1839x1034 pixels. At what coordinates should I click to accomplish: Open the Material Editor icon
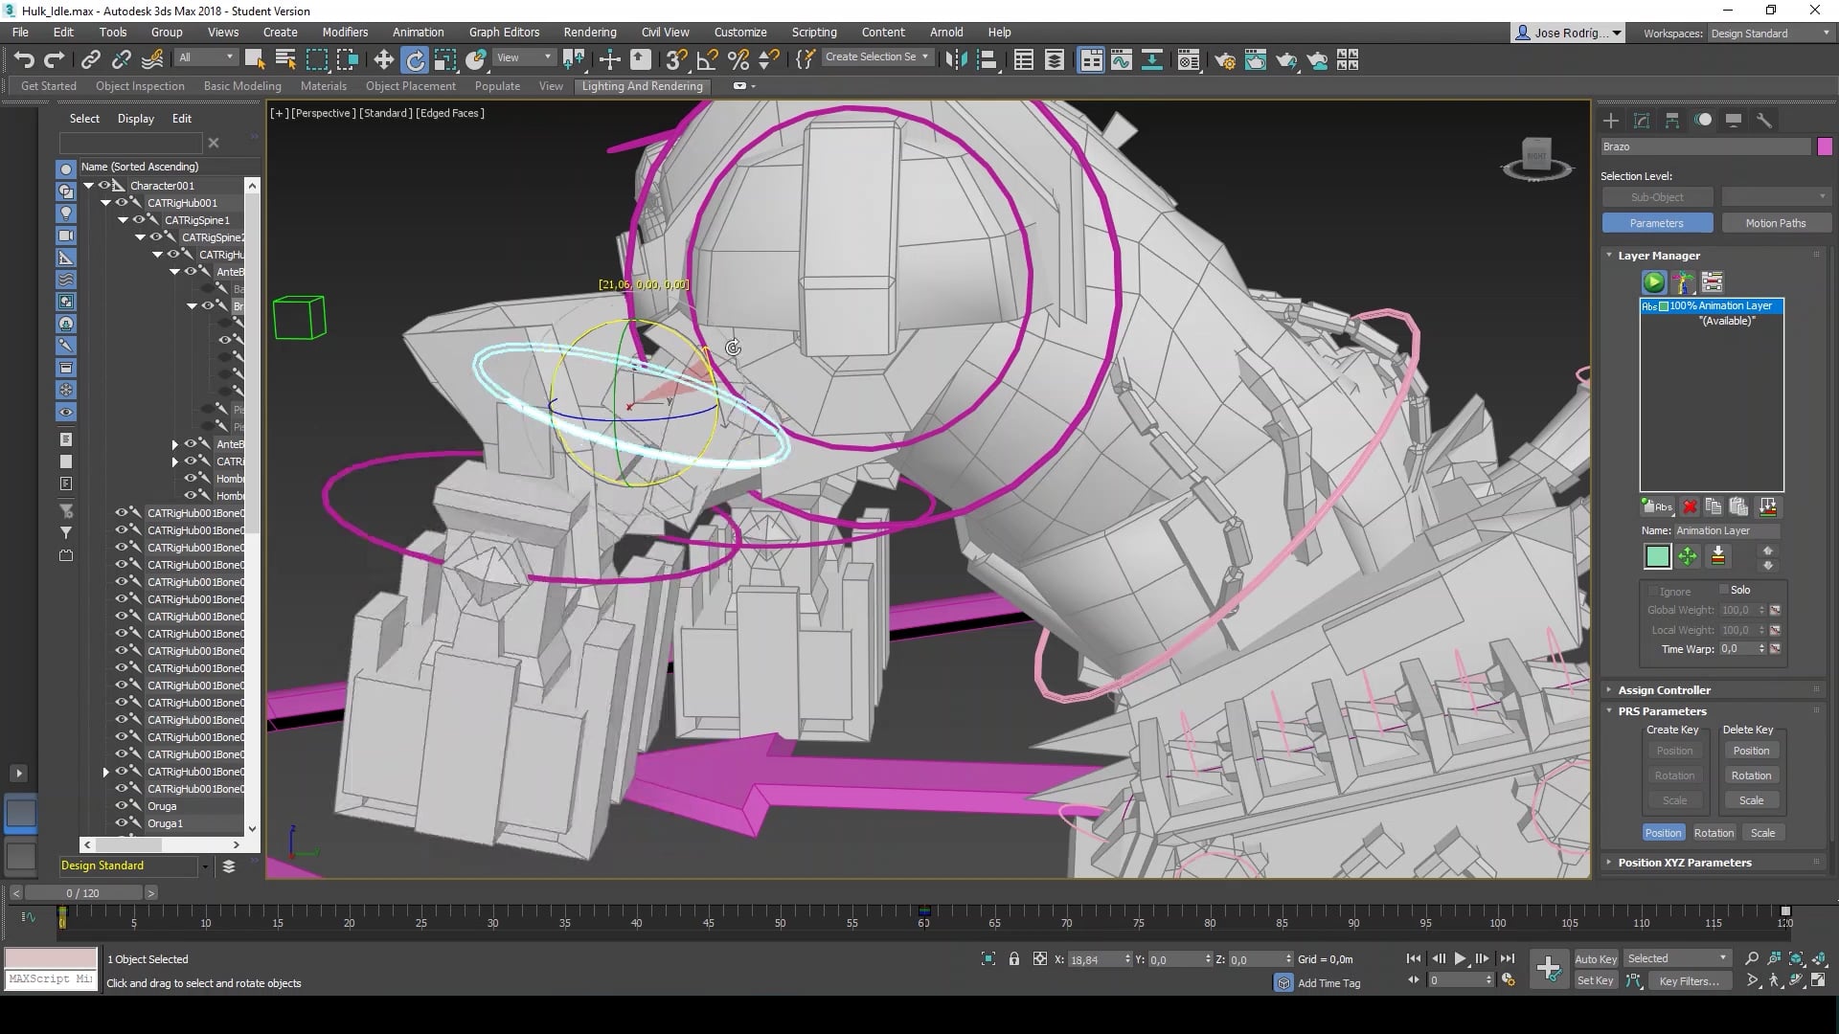point(1189,60)
